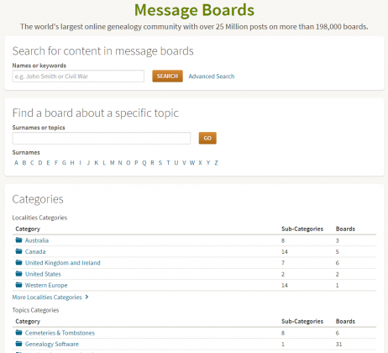Click the United Kingdom and Ireland folder icon
This screenshot has width=388, height=353.
18,262
